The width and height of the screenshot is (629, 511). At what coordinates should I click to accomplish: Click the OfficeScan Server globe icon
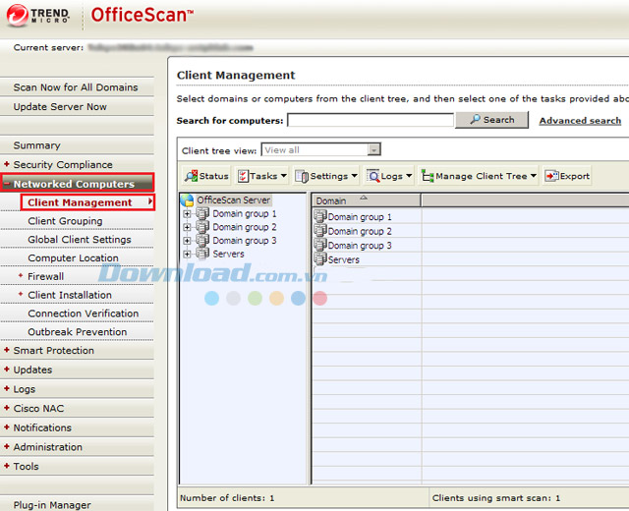(187, 199)
